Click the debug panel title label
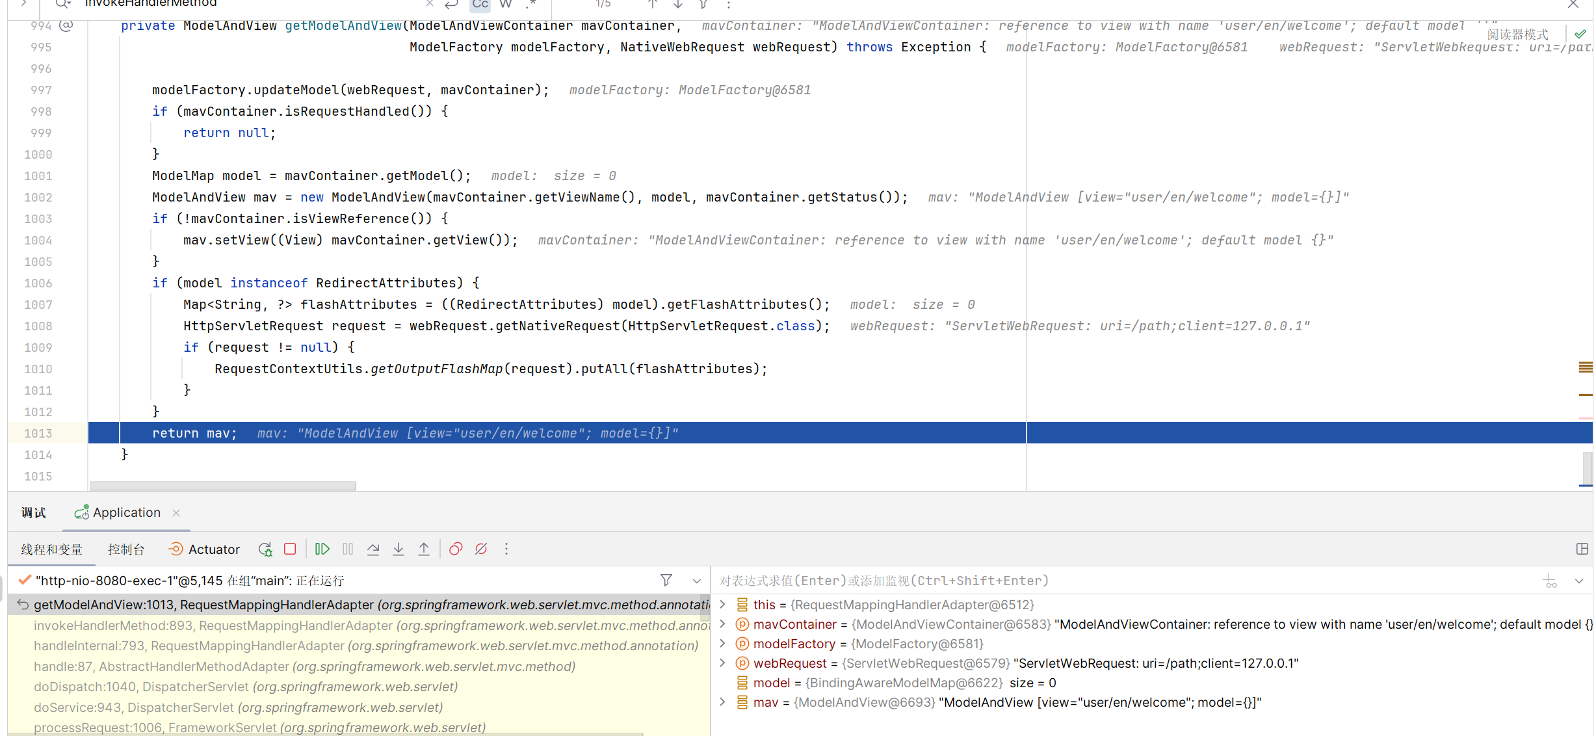This screenshot has height=736, width=1596. pos(34,512)
